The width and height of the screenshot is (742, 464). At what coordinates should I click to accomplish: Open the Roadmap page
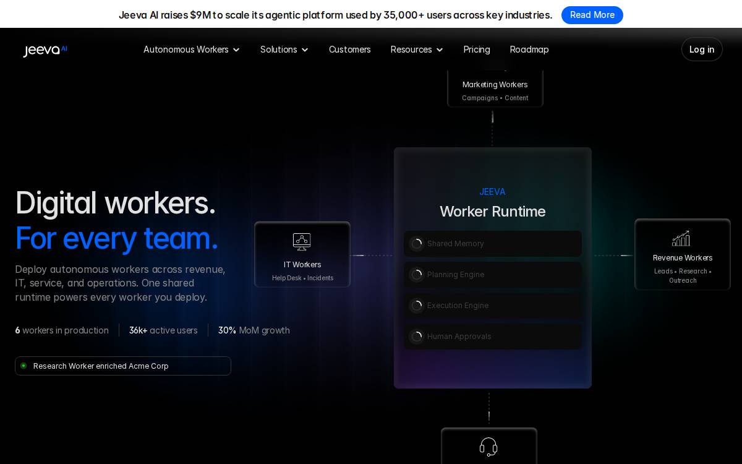coord(529,49)
